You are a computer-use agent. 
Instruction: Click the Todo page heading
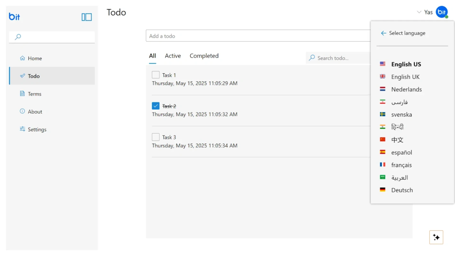(116, 12)
